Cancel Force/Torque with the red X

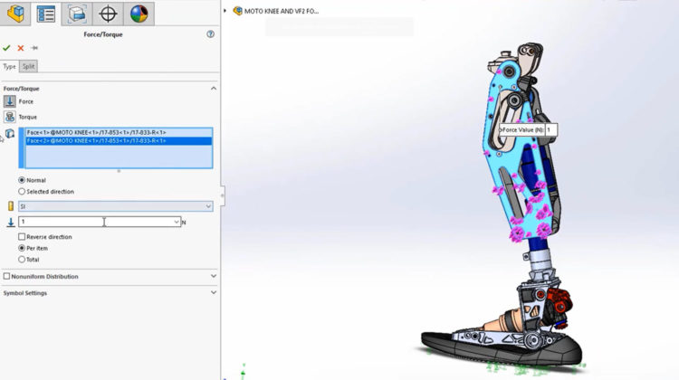[21, 48]
